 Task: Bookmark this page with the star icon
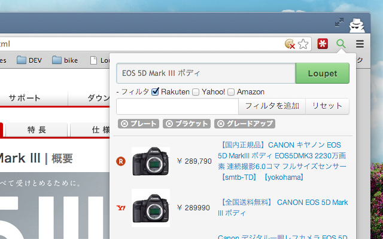303,44
